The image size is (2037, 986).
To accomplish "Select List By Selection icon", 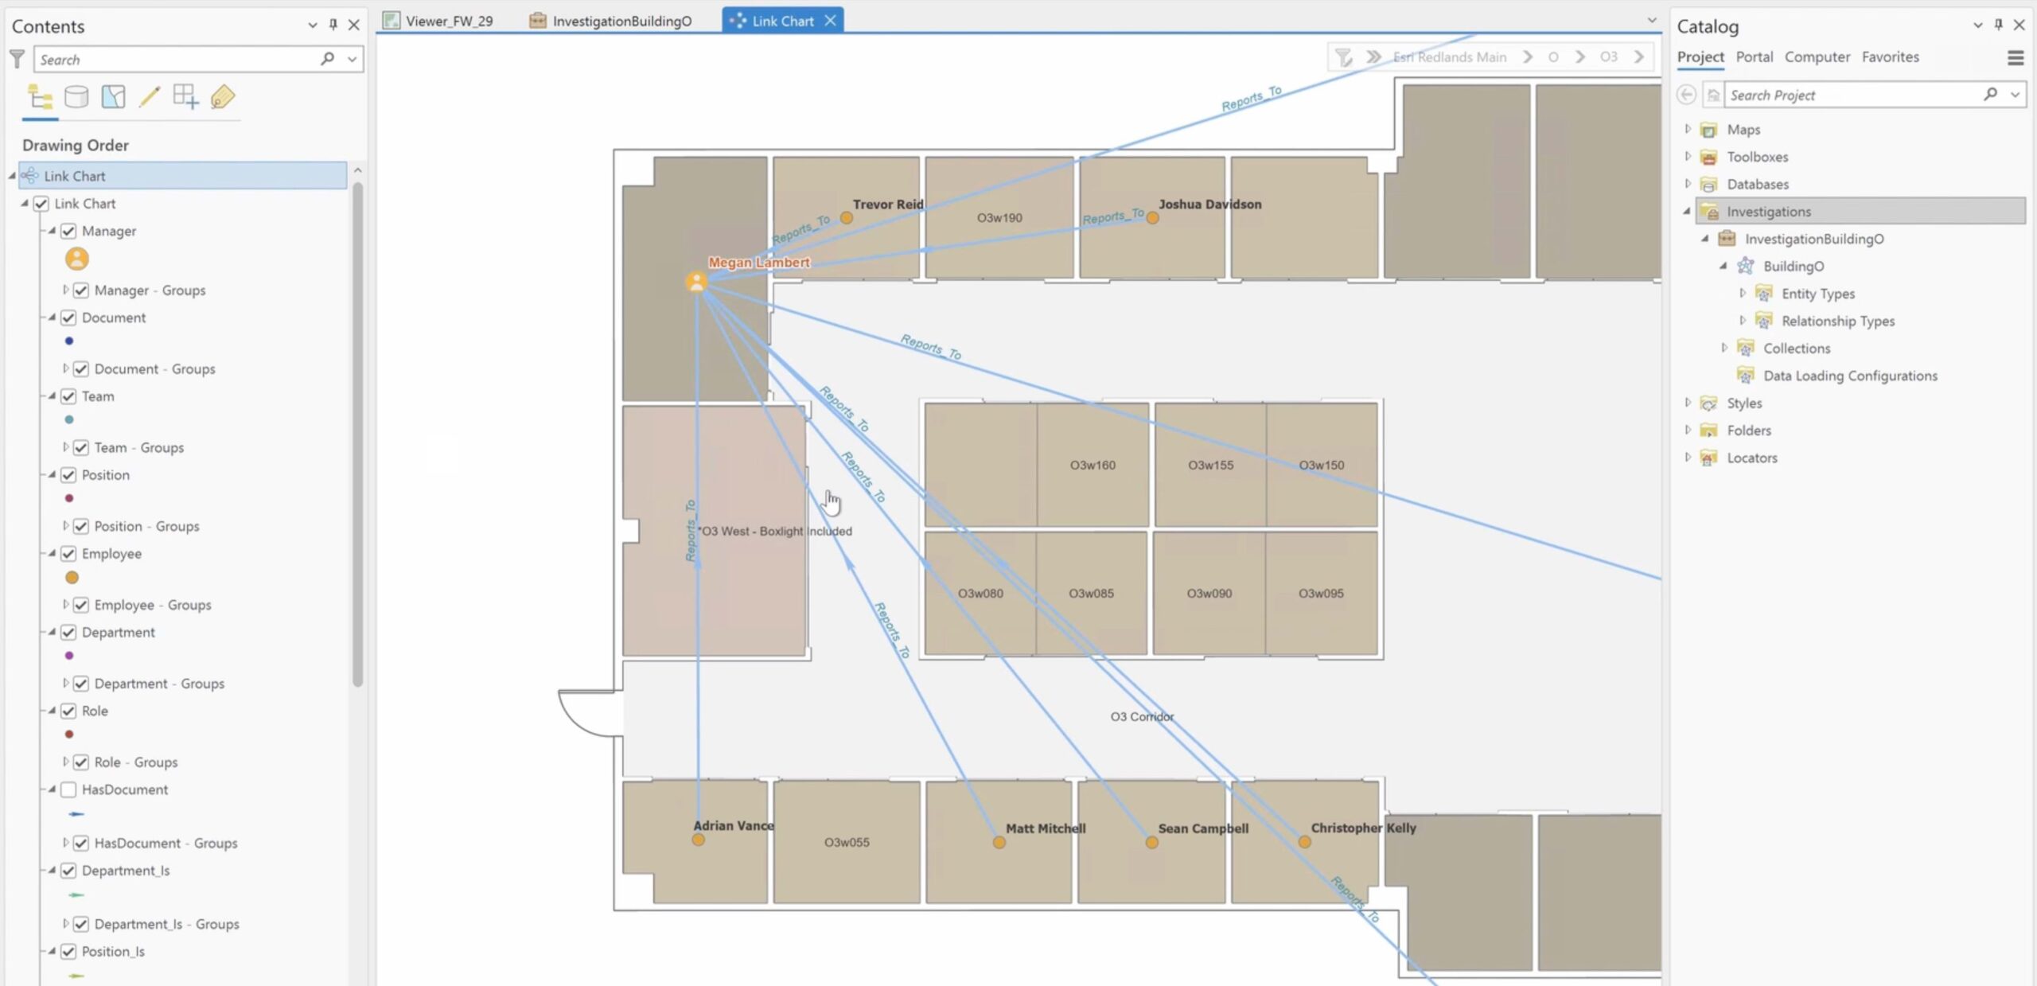I will pyautogui.click(x=113, y=97).
